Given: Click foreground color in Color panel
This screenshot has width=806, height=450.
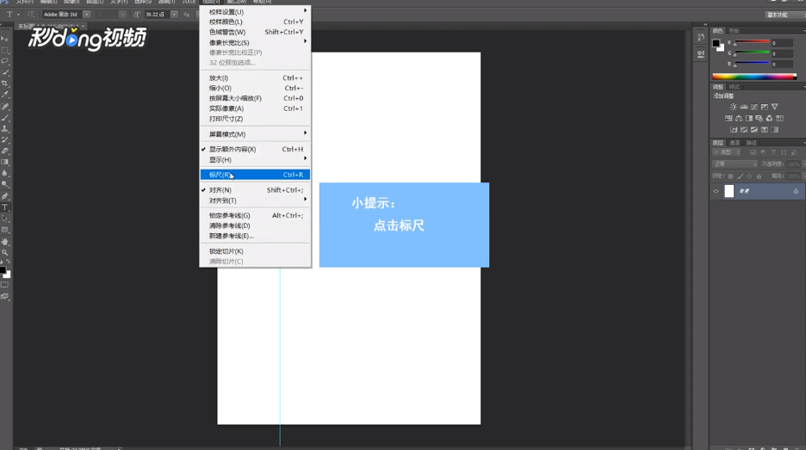Looking at the screenshot, I should (x=716, y=43).
